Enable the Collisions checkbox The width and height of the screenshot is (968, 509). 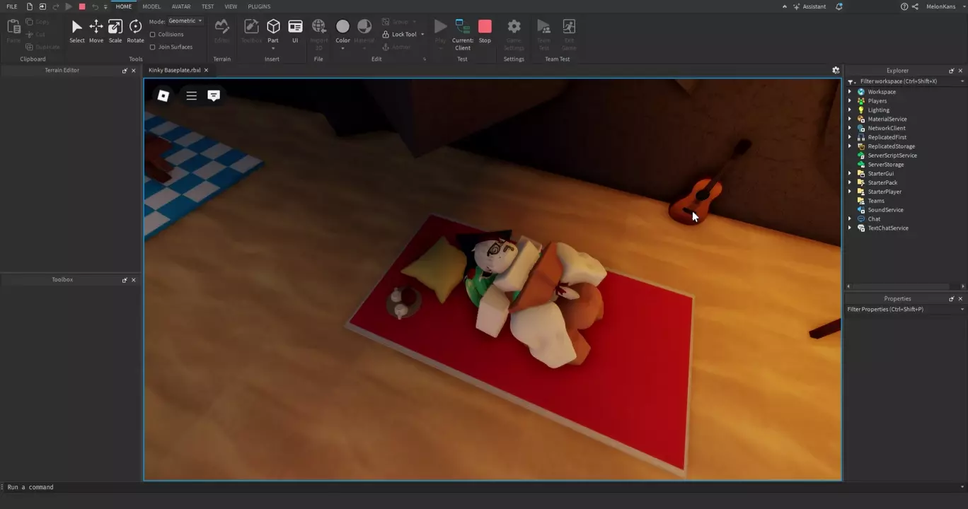pos(153,35)
